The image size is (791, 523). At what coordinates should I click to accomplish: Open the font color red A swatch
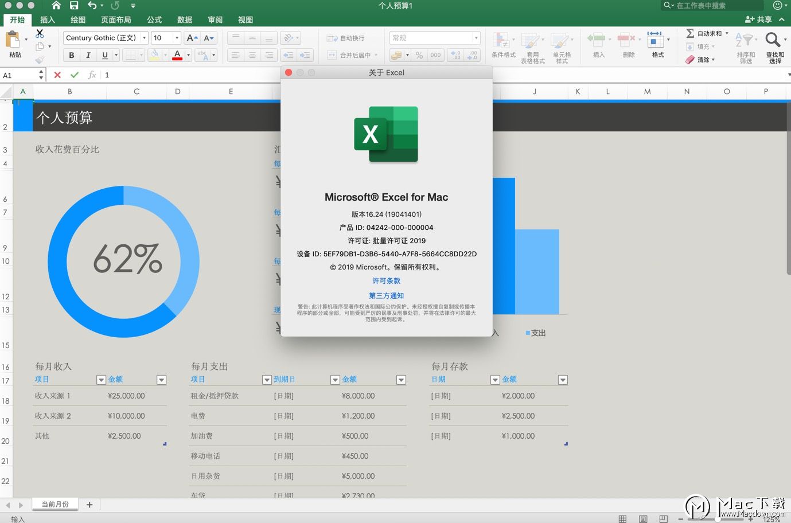[x=177, y=55]
